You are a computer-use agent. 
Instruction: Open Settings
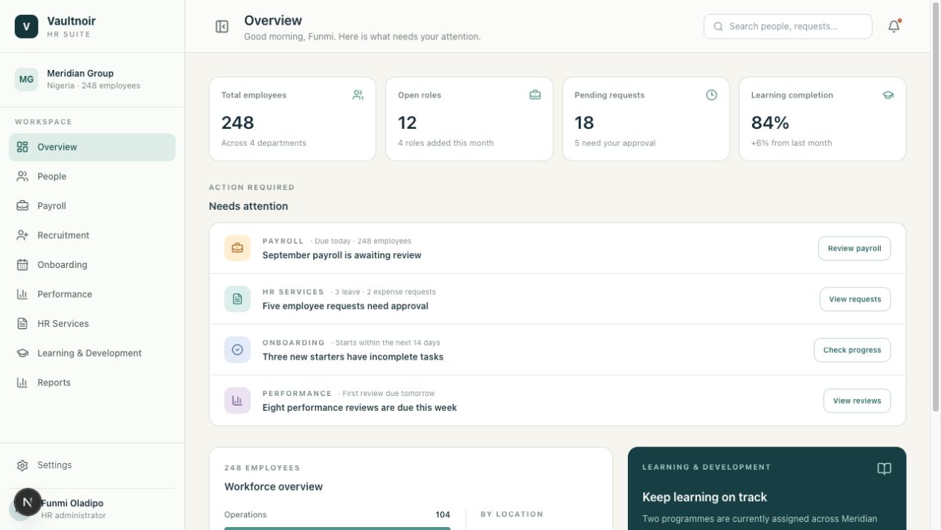tap(92, 465)
